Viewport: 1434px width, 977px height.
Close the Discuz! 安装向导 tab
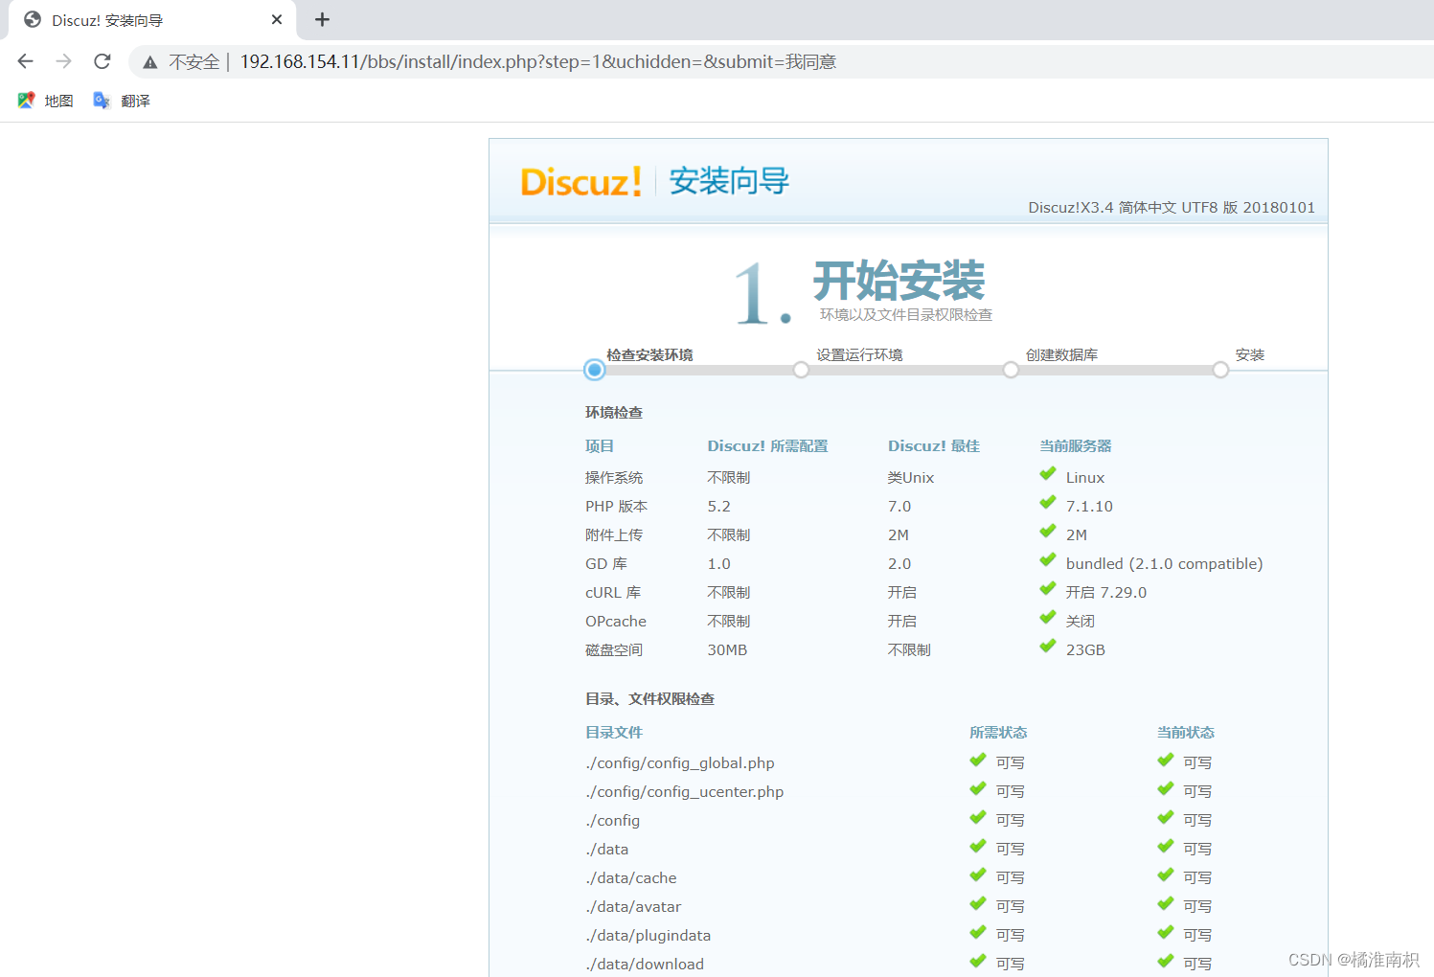pos(277,19)
